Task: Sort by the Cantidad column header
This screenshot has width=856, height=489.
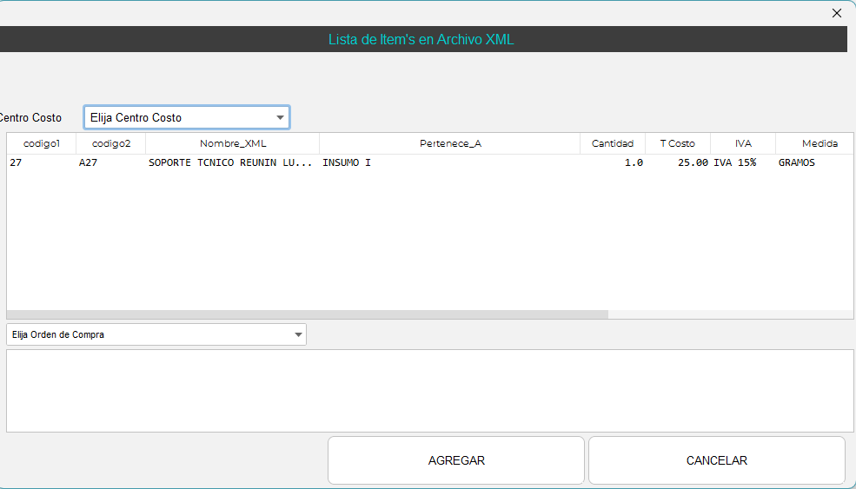Action: coord(612,143)
